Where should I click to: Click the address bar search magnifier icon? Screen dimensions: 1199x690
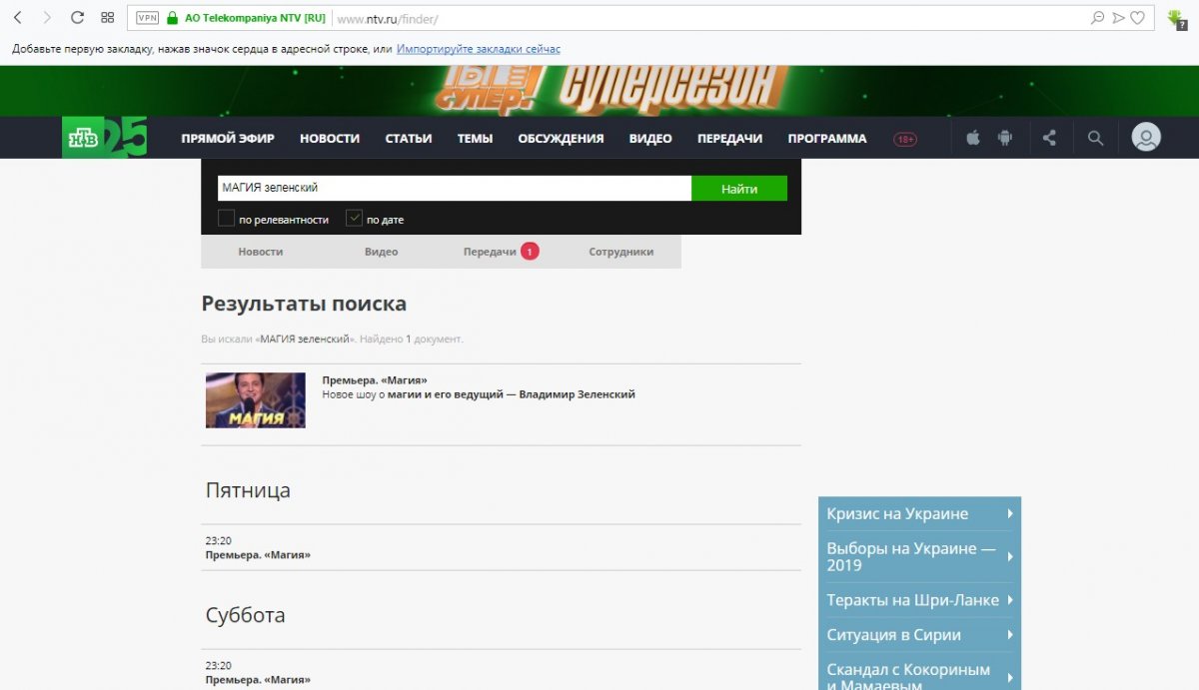click(1098, 18)
